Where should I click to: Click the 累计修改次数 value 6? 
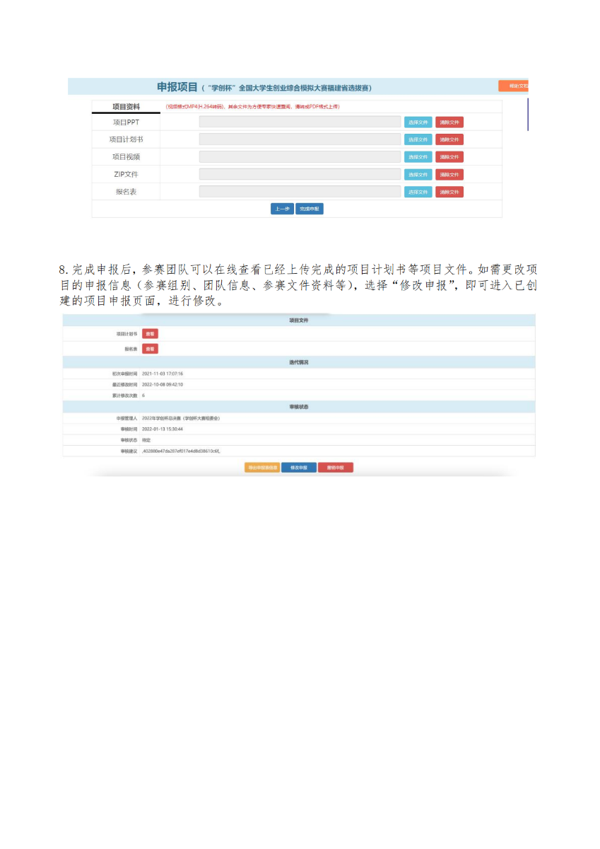pos(143,395)
